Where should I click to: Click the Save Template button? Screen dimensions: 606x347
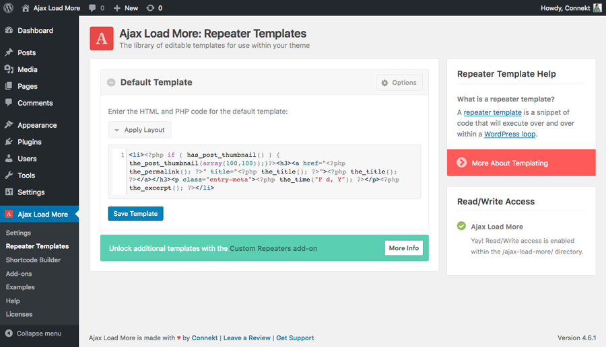pos(135,213)
